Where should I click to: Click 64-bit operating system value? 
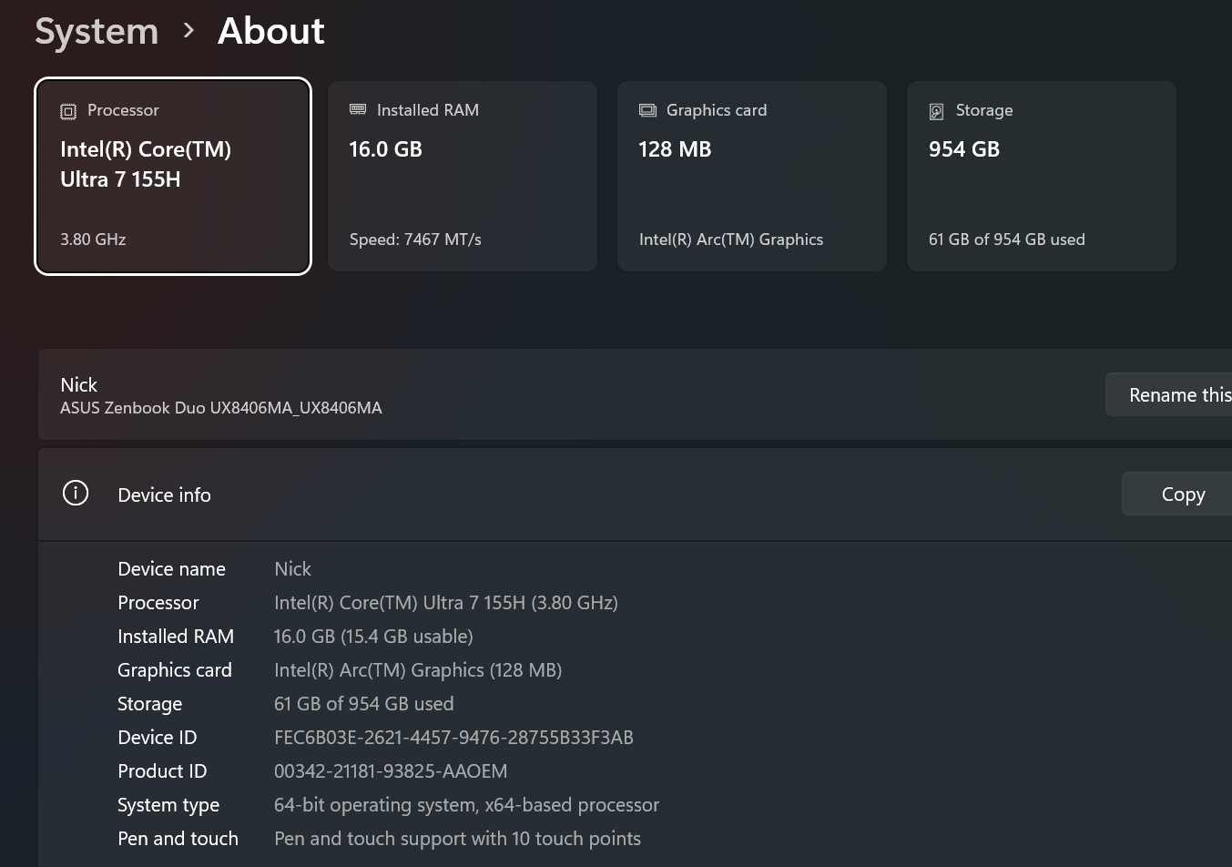466,805
